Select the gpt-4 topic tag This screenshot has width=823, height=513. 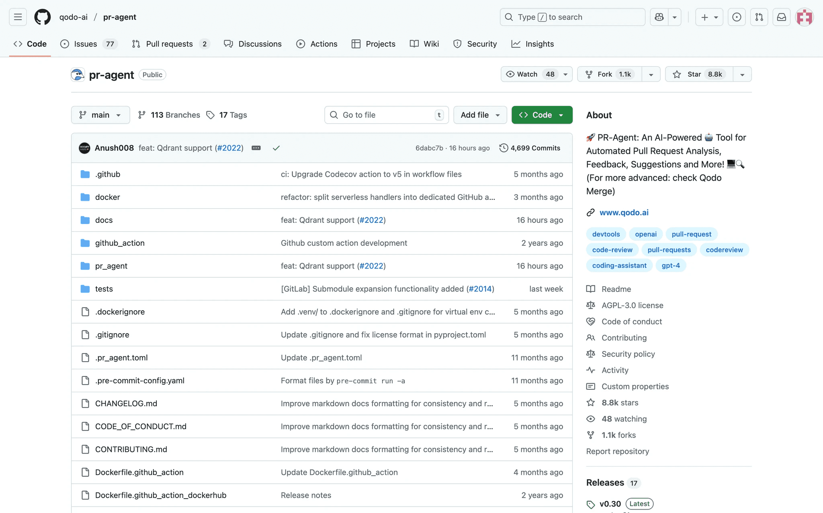[x=671, y=265]
